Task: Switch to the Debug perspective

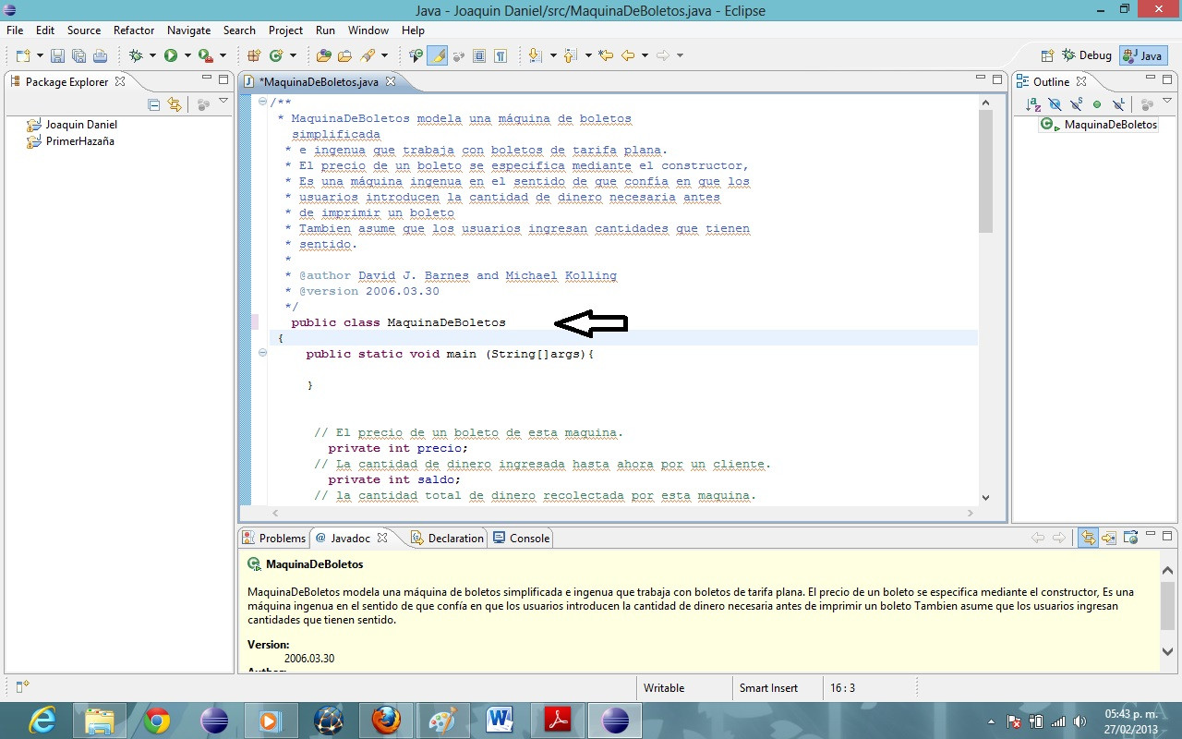Action: [1087, 55]
